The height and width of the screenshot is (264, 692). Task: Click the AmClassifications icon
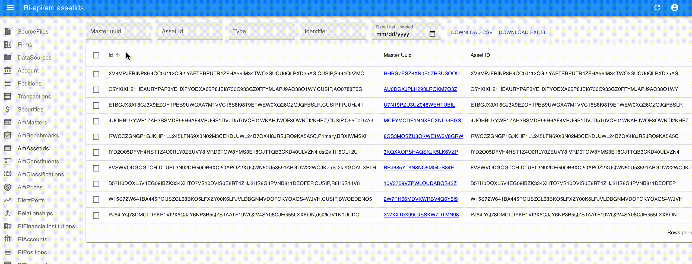tap(8, 174)
